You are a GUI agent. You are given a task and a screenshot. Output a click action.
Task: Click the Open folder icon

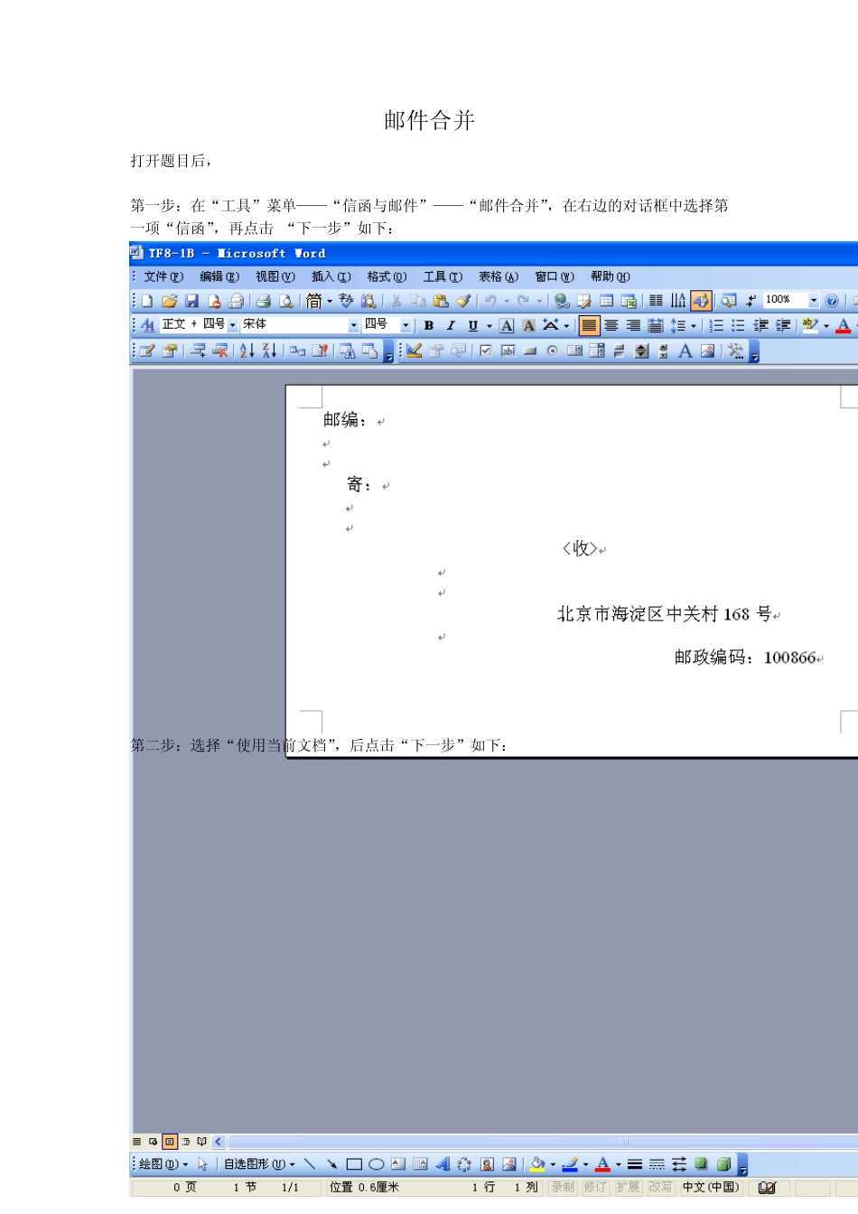click(169, 301)
